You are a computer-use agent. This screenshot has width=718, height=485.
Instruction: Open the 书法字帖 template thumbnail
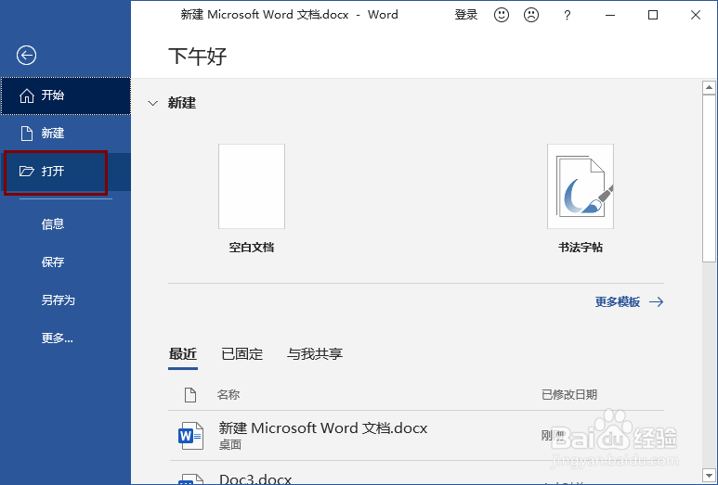click(x=581, y=186)
